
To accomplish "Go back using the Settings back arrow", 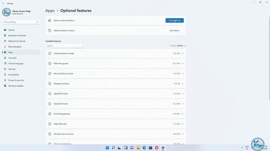I will point(3,3).
